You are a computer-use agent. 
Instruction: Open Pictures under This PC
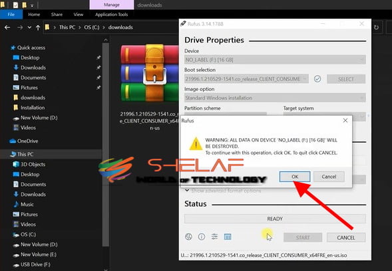pyautogui.click(x=29, y=215)
